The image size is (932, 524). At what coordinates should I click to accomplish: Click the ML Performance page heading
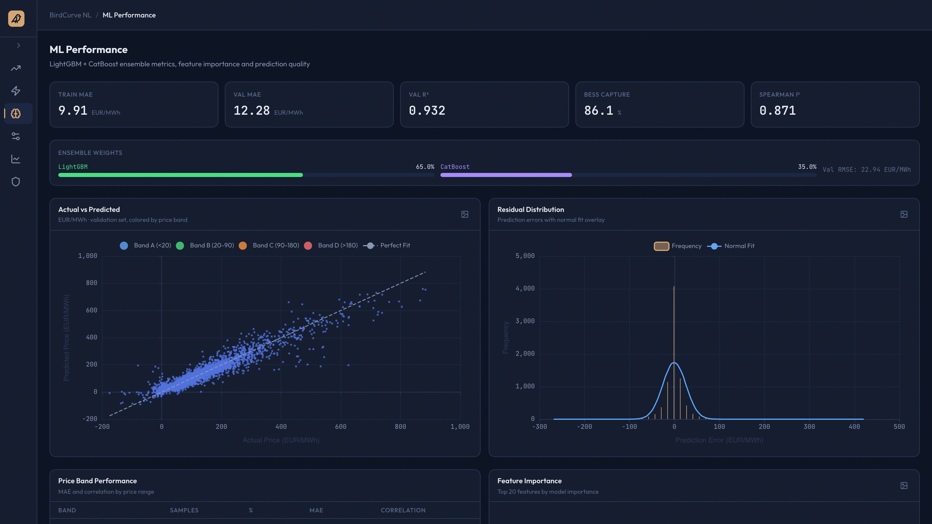(x=89, y=49)
